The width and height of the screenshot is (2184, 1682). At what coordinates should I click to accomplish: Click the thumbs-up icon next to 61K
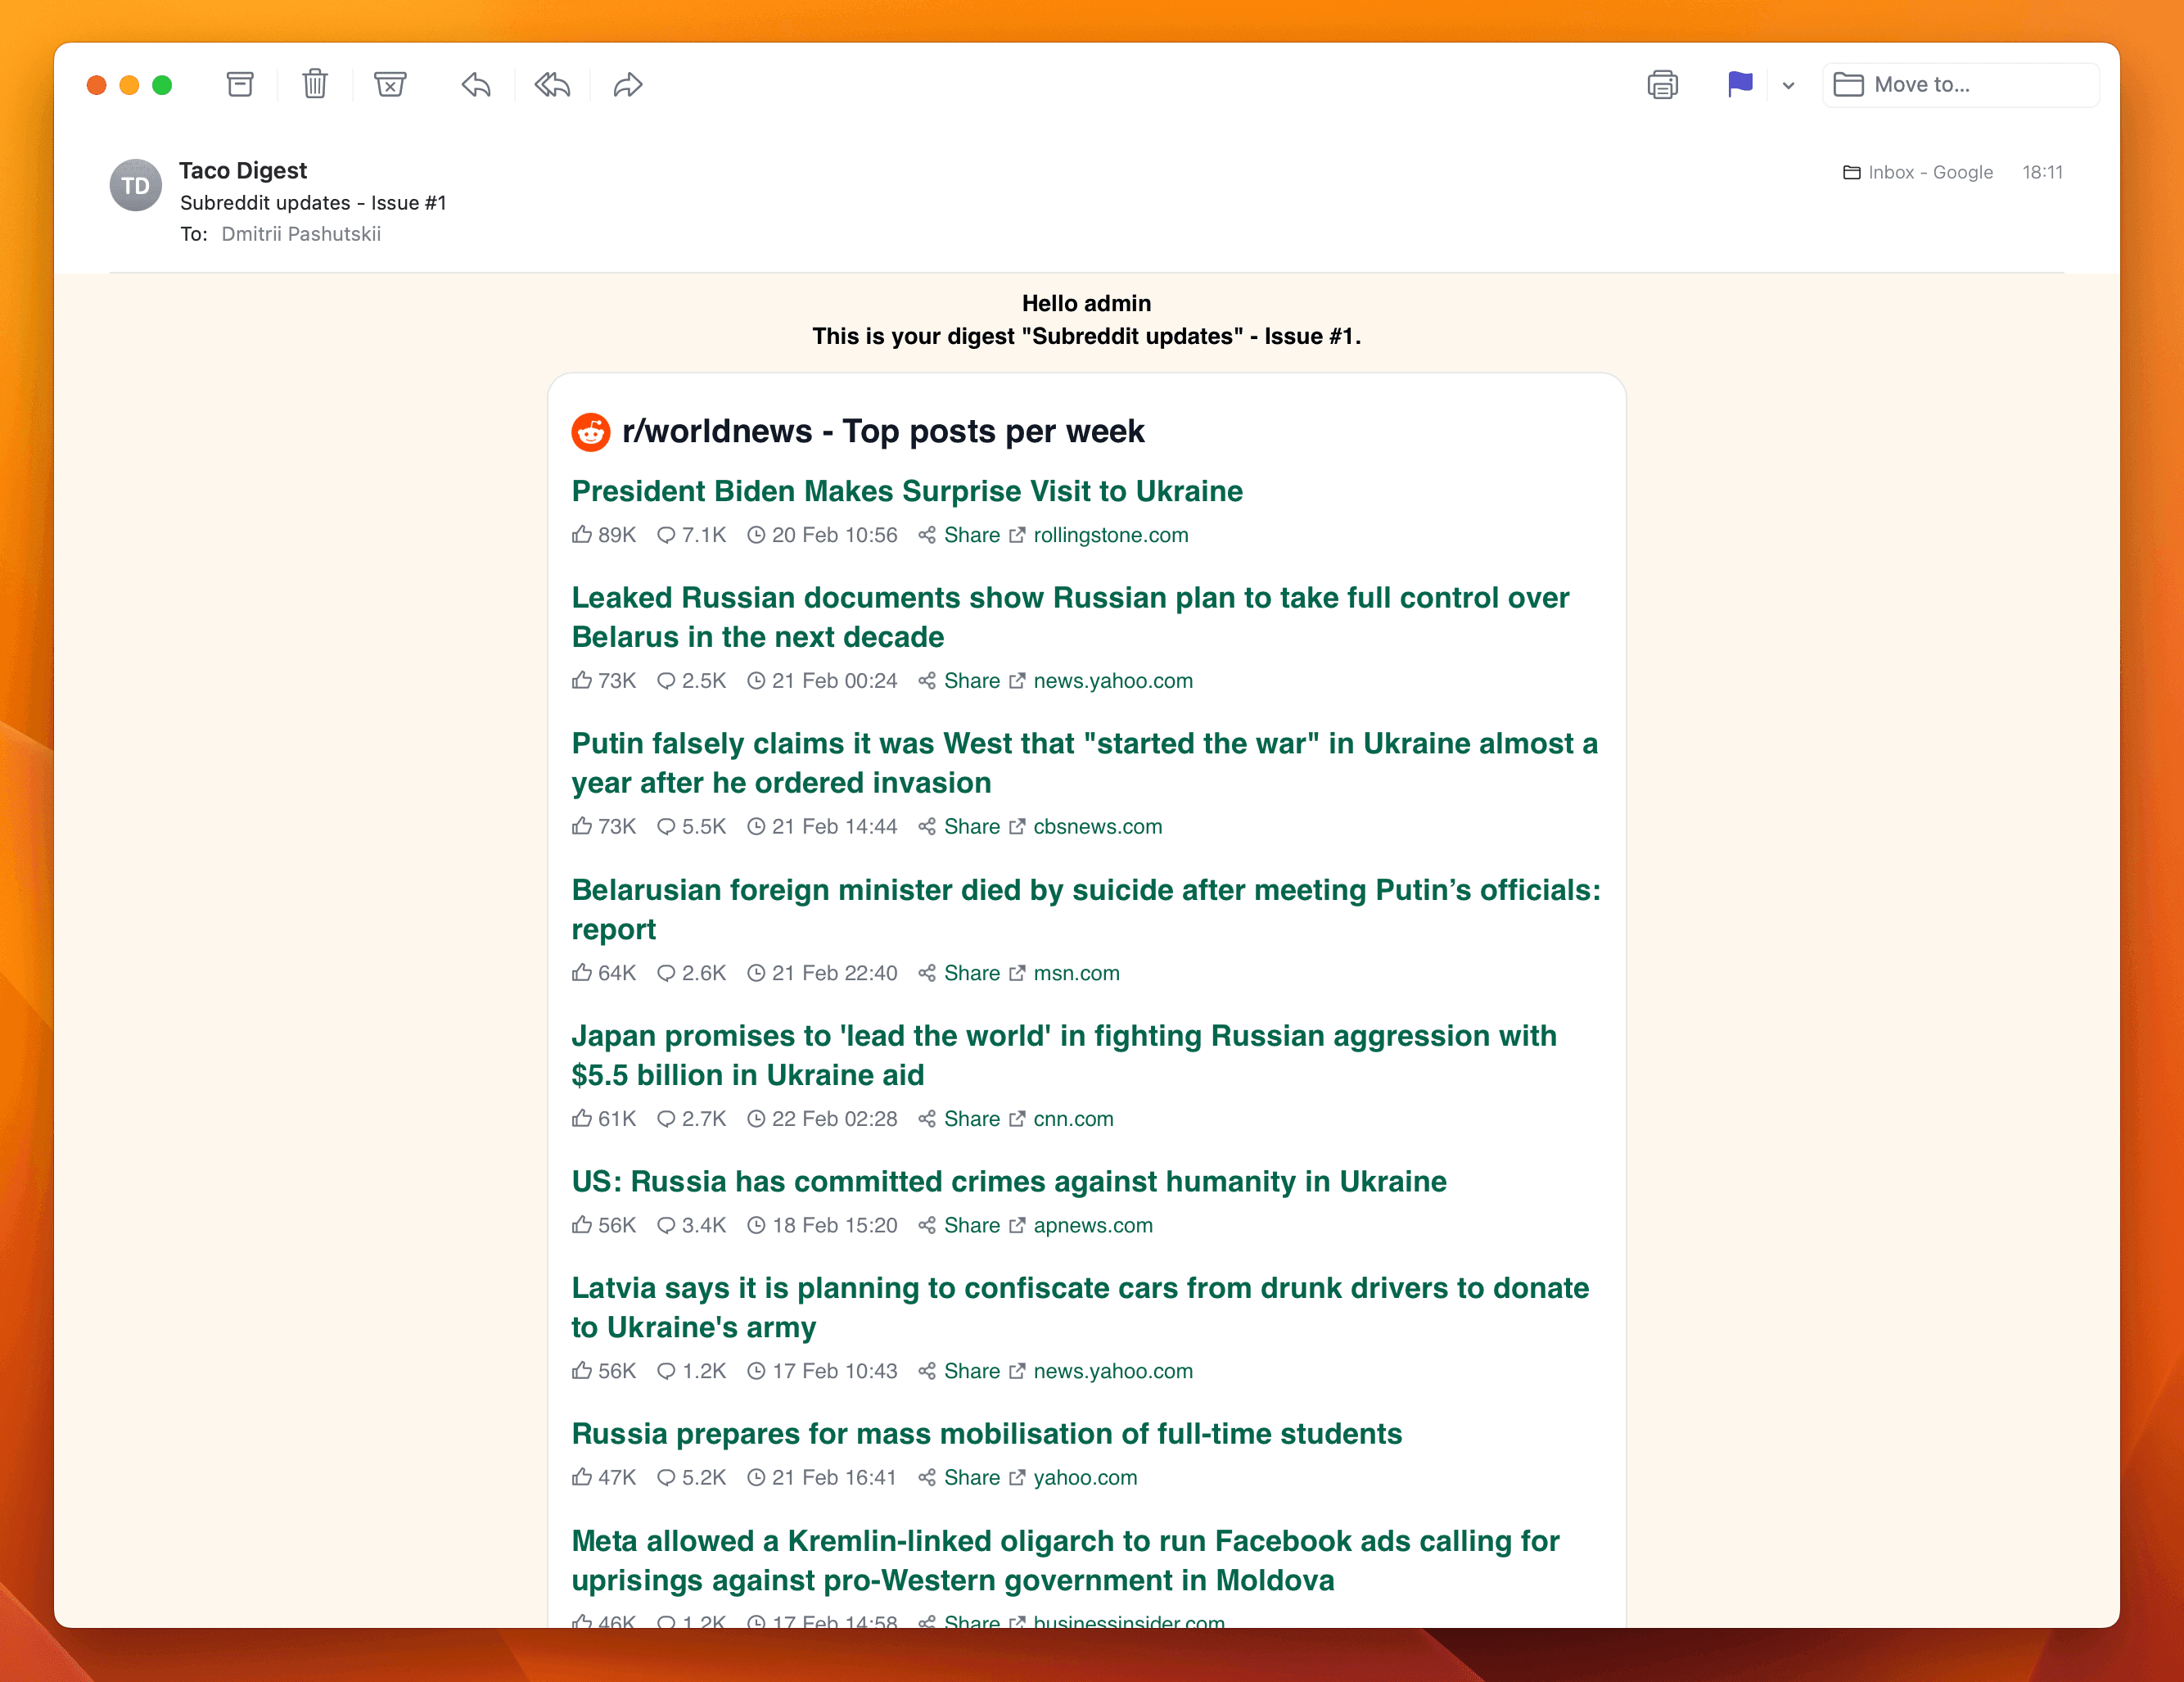pyautogui.click(x=582, y=1118)
